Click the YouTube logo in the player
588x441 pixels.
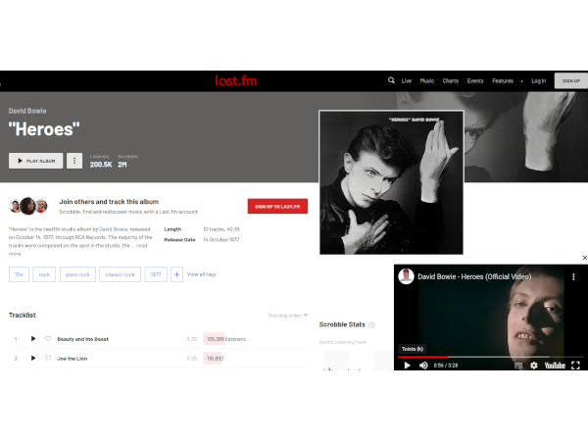(x=555, y=366)
